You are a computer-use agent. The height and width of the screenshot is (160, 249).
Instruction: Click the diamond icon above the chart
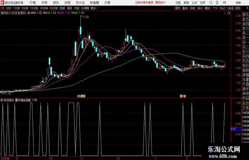pos(225,13)
